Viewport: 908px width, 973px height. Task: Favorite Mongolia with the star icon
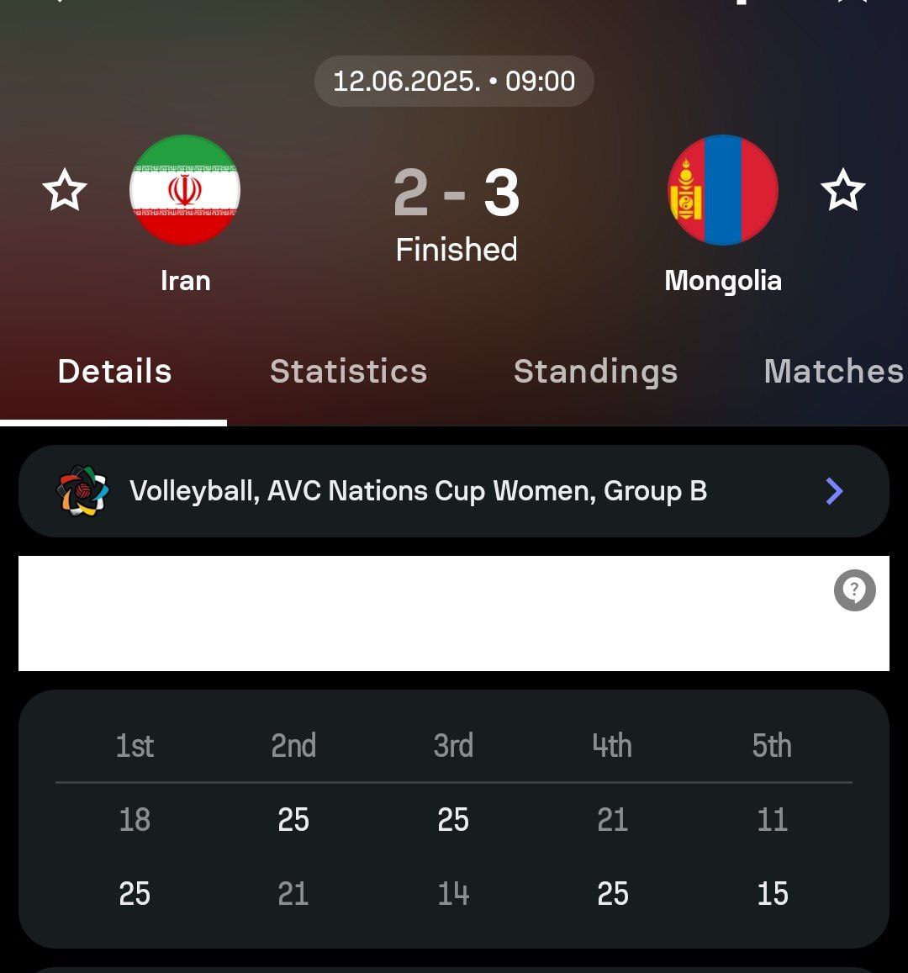(x=842, y=190)
